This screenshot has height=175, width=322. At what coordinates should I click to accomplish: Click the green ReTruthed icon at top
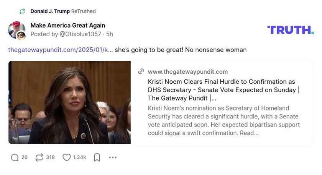pyautogui.click(x=22, y=11)
